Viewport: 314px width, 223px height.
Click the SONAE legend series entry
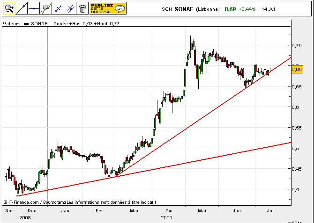click(x=36, y=23)
